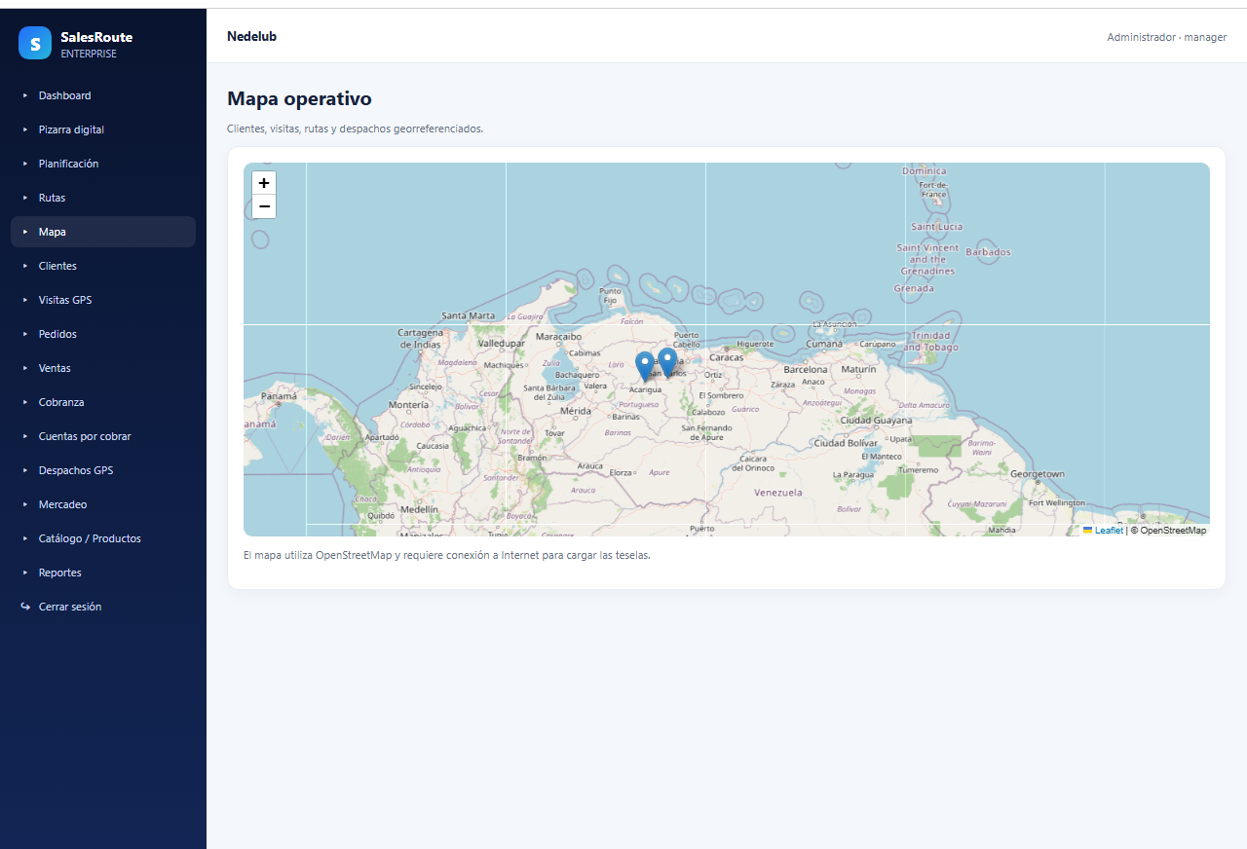Go to Despachos GPS
Image resolution: width=1247 pixels, height=849 pixels.
pos(103,470)
